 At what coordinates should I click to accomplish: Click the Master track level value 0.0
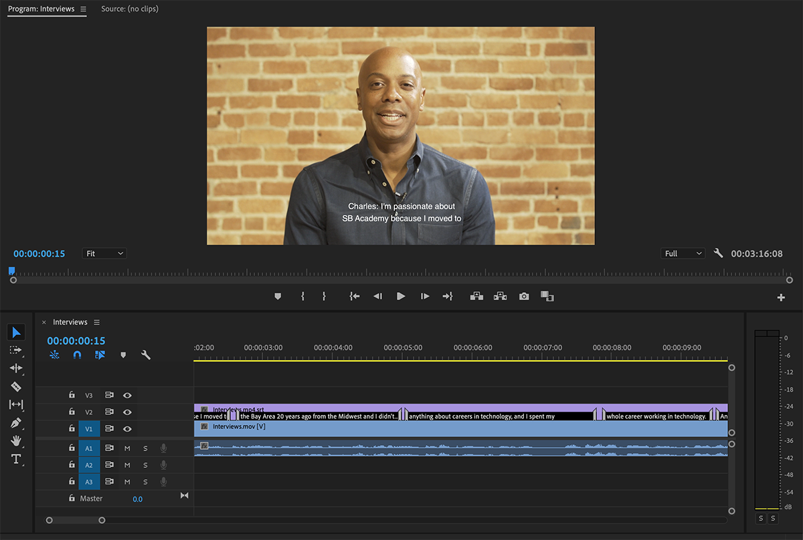137,498
